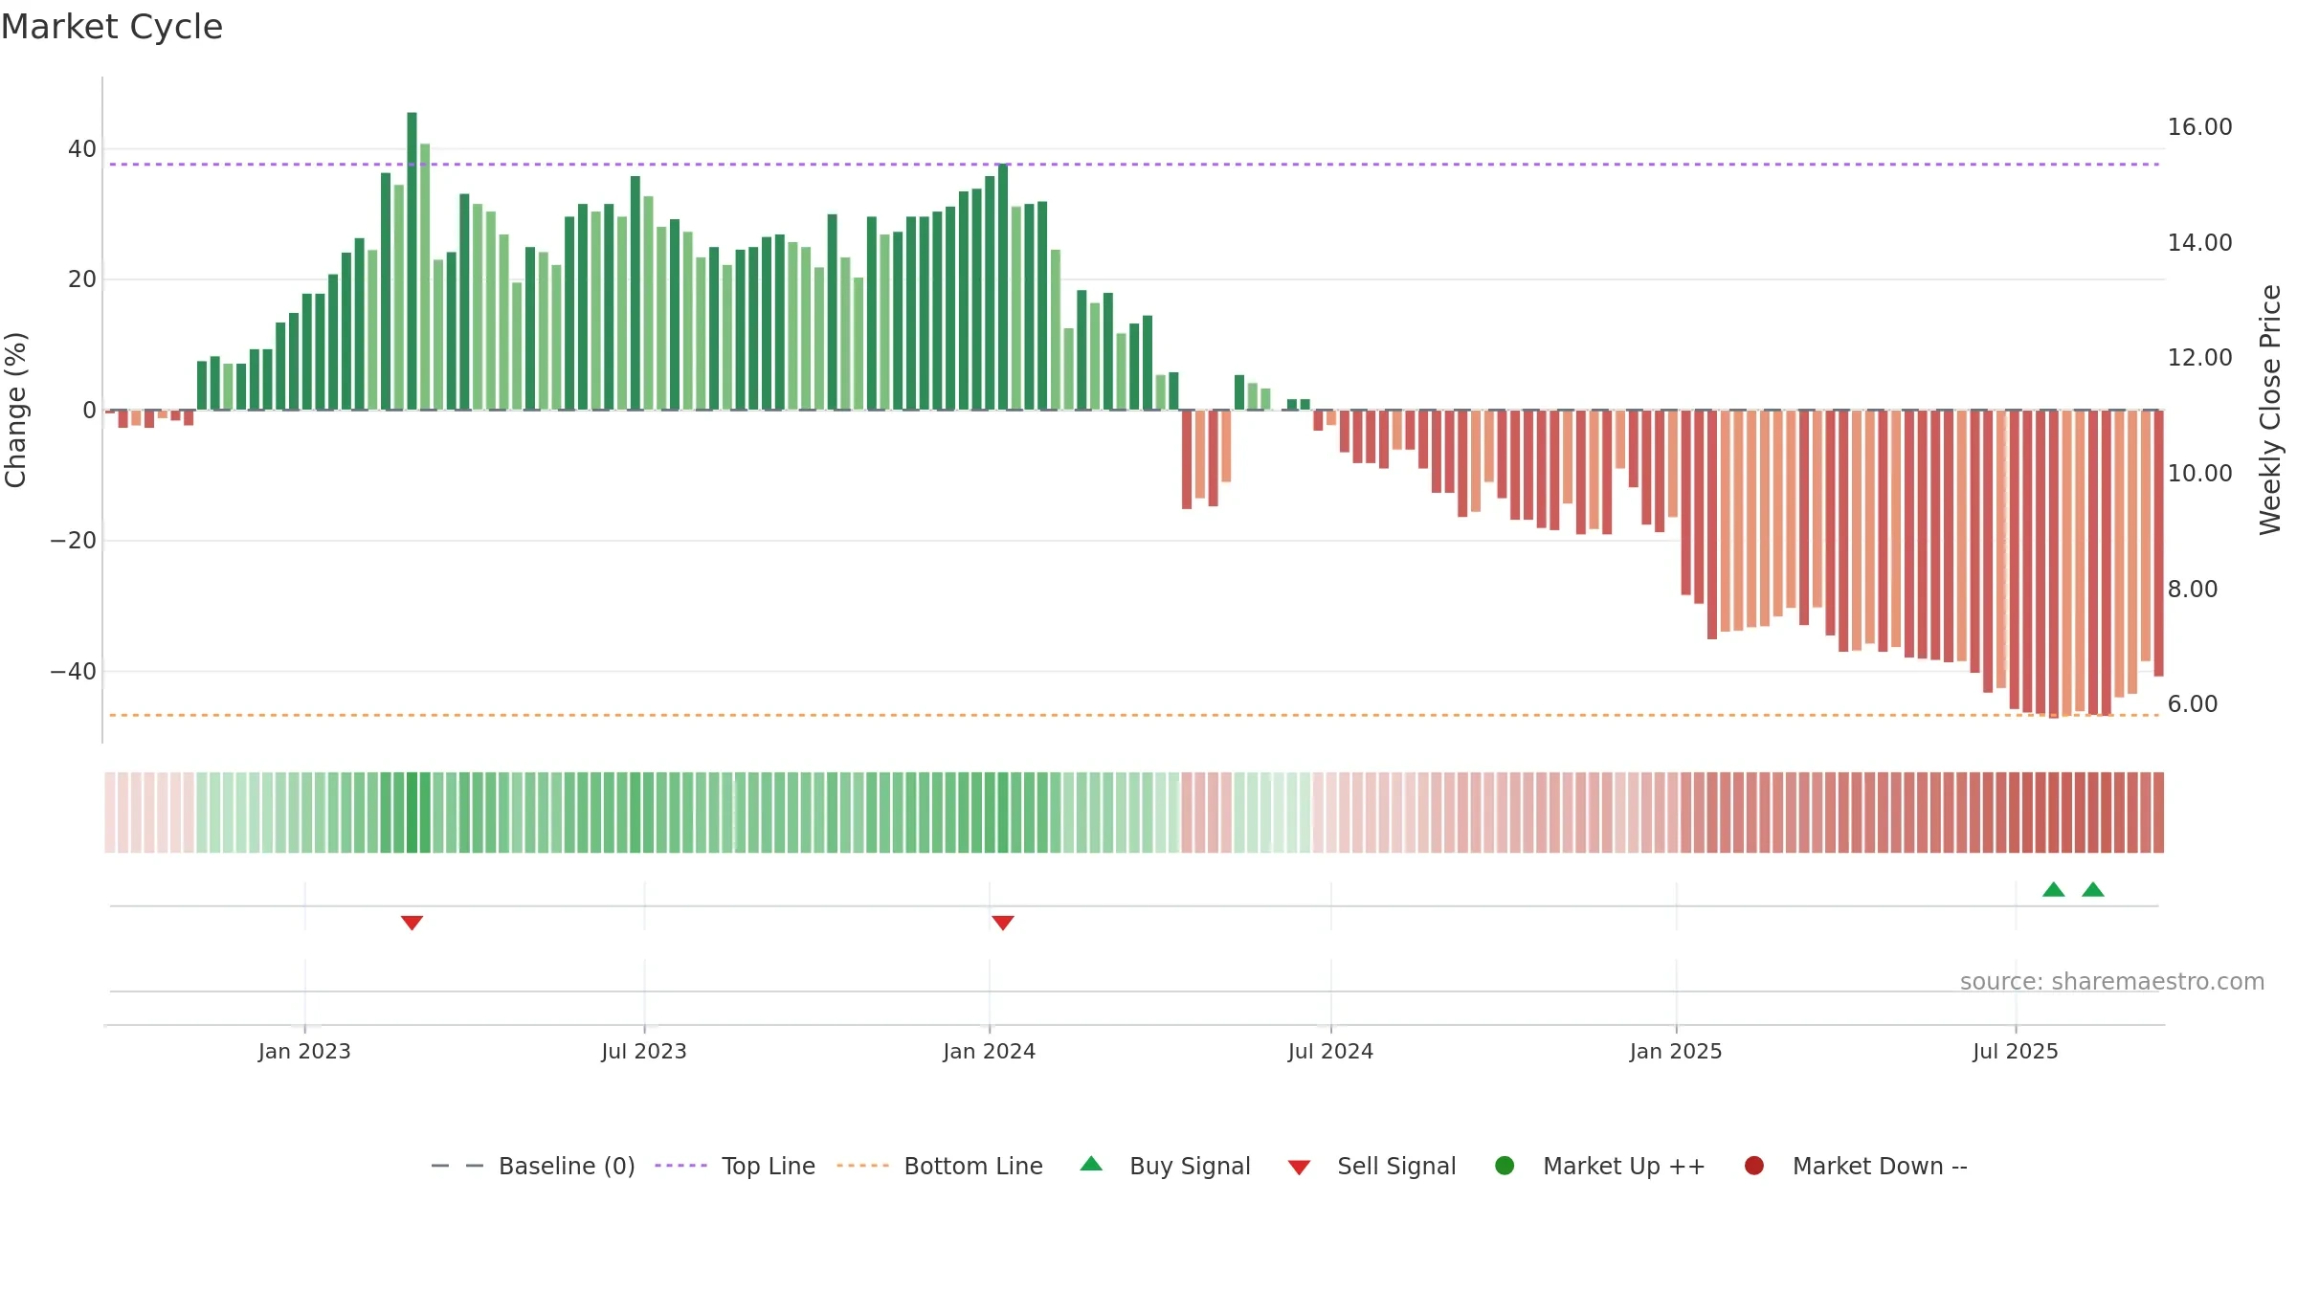This screenshot has width=2297, height=1292.
Task: Click the Market Cycle chart title
Action: [x=112, y=27]
